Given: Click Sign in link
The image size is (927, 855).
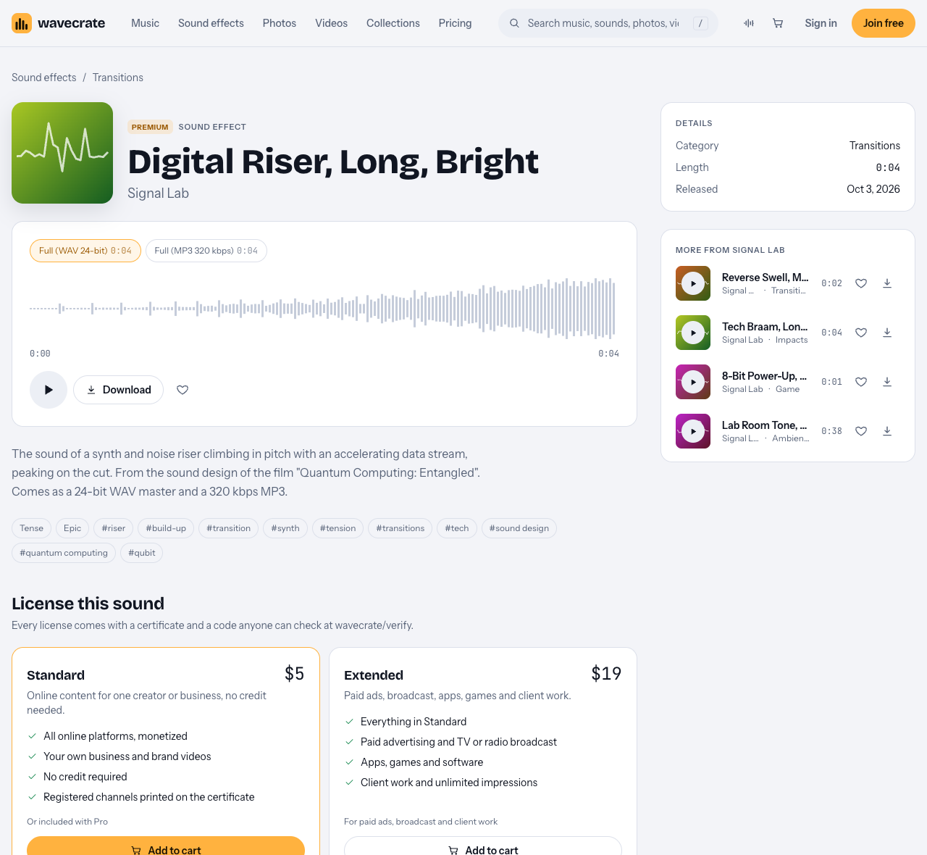Looking at the screenshot, I should pyautogui.click(x=821, y=23).
